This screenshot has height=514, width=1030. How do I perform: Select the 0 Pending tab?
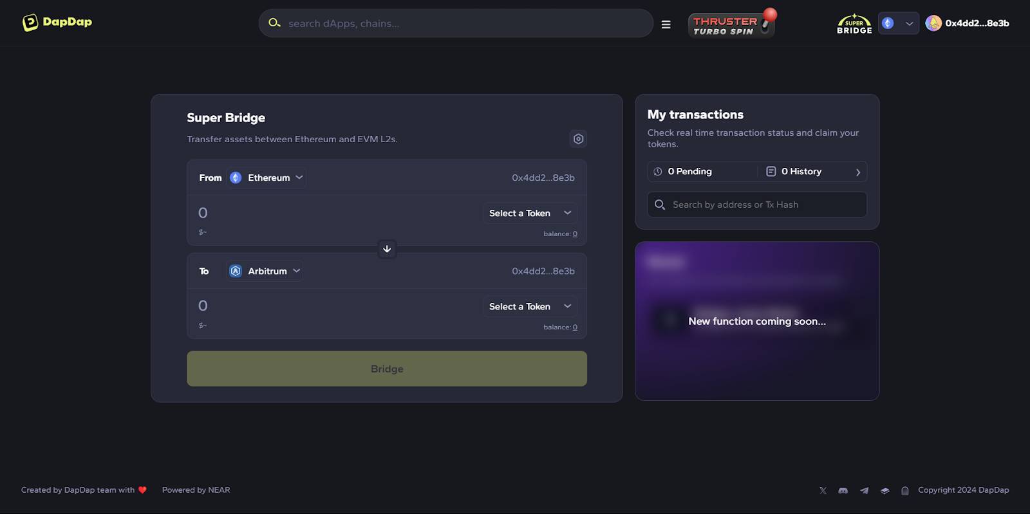click(683, 172)
